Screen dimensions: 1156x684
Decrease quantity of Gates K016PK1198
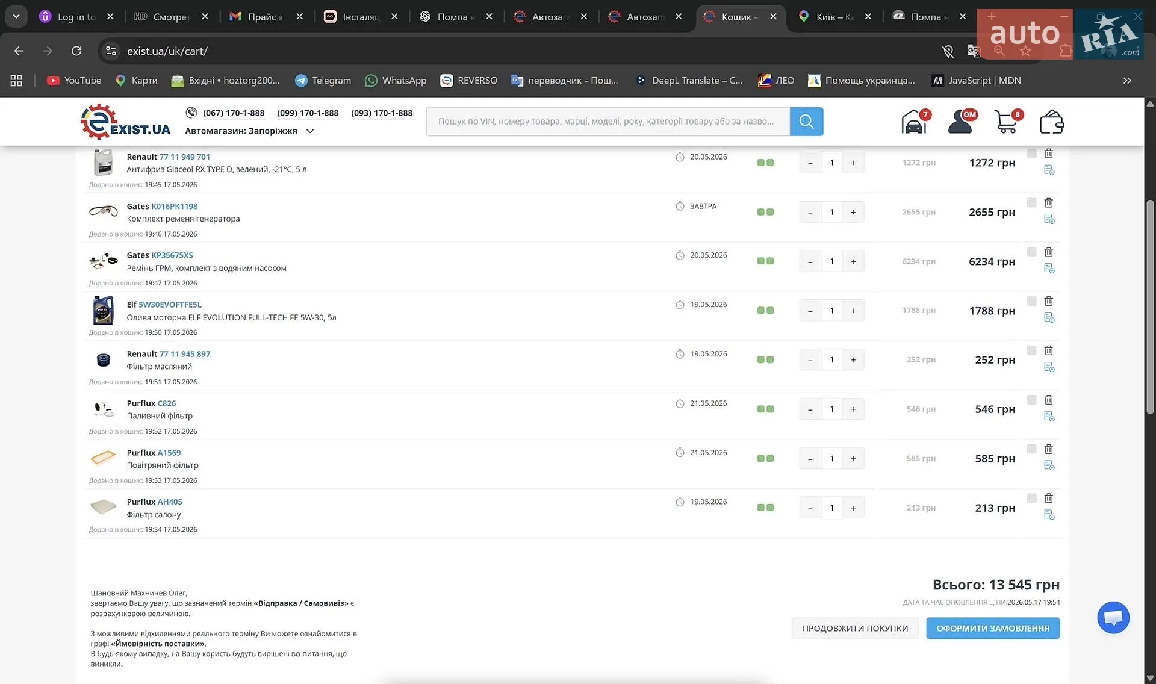click(810, 212)
